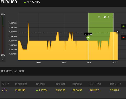Click the EUR/USD title at the top
The image size is (126, 99).
click(x=9, y=2)
